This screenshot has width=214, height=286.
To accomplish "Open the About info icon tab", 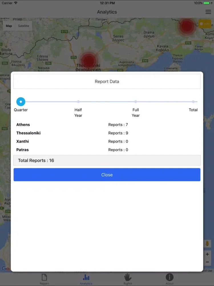I will (x=169, y=277).
